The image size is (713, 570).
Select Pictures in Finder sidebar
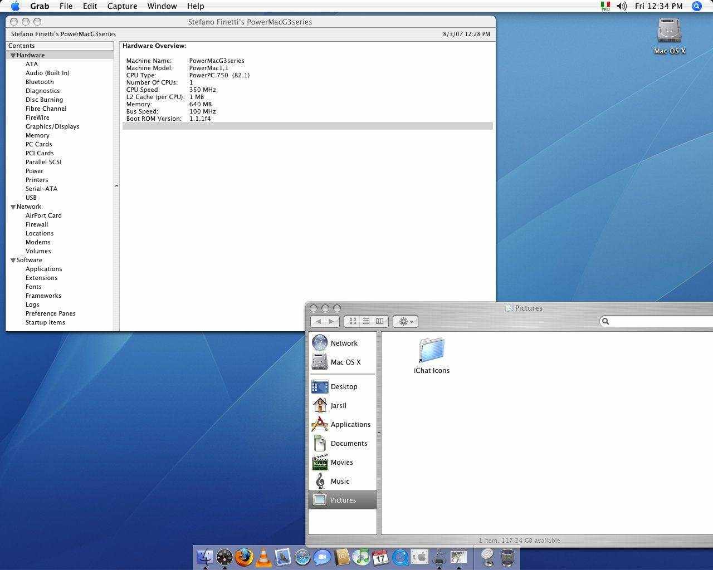click(342, 500)
